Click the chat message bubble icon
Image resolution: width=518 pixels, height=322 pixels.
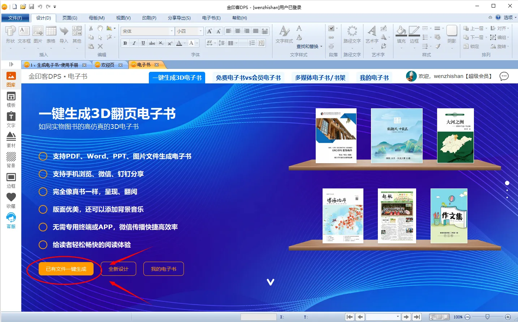pos(504,76)
